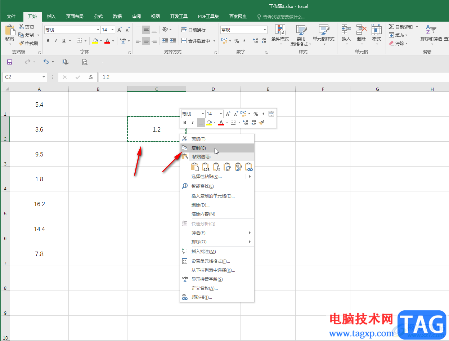Toggle Bold in the ribbon font group
The width and height of the screenshot is (449, 341).
tap(48, 41)
